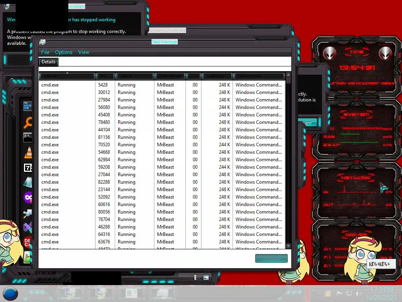Open the purple infinity dock icon

(28, 198)
